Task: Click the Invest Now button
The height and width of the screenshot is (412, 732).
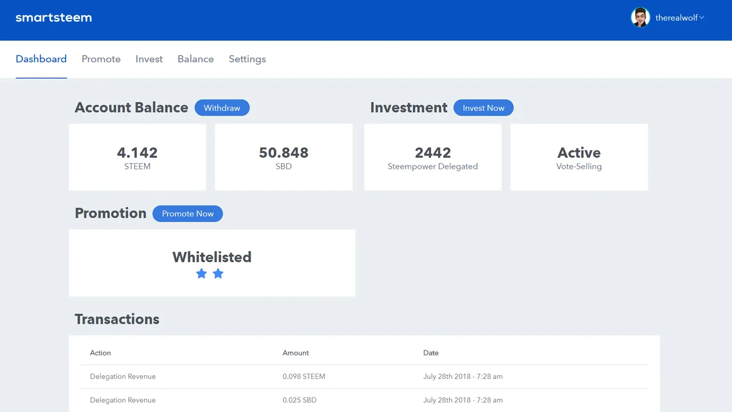Action: tap(483, 108)
